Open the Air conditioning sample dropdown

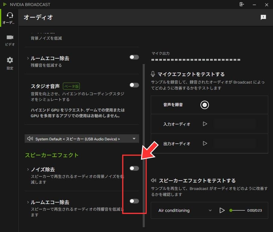click(x=185, y=210)
